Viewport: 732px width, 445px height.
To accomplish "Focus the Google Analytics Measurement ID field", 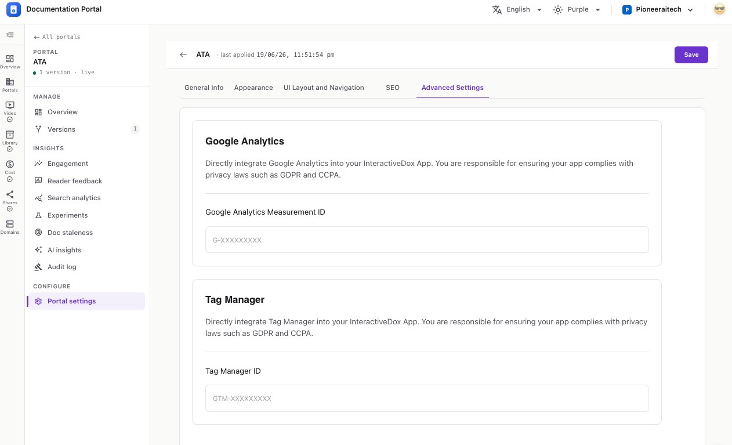I will coord(427,240).
